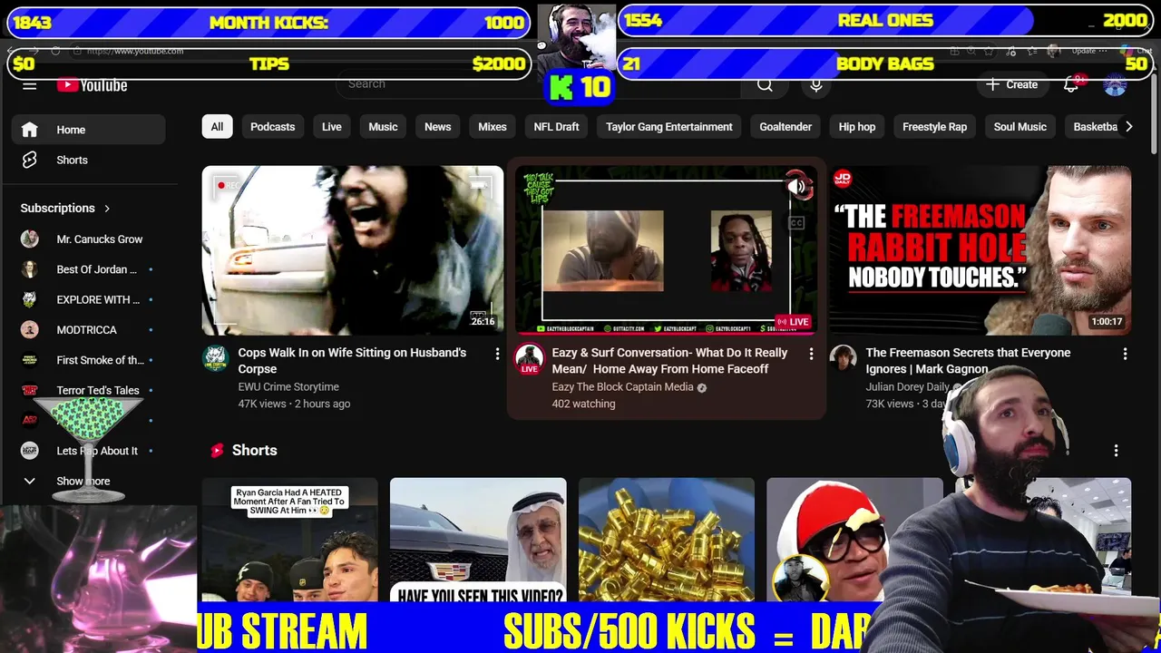Select the Soul Music chip
Screen dimensions: 1161x653
1020,127
